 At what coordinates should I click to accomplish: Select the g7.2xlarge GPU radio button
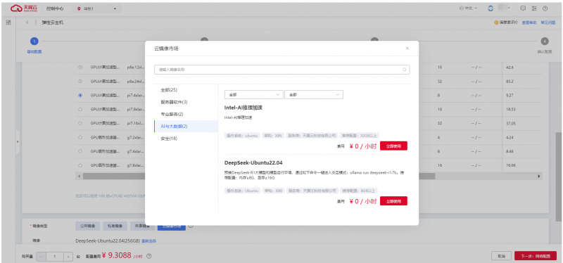tap(80, 137)
